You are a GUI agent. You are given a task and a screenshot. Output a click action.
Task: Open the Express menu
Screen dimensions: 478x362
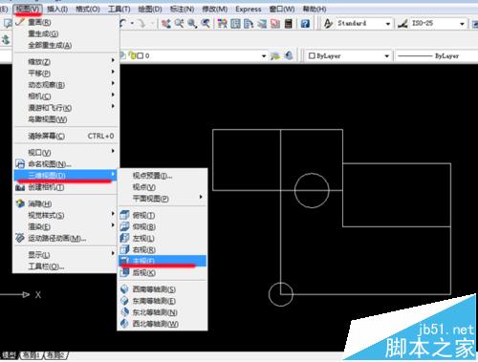pyautogui.click(x=249, y=9)
